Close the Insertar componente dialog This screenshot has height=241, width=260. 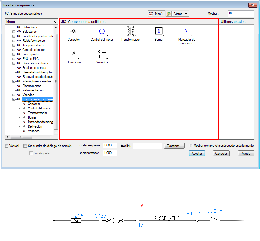pos(253,5)
